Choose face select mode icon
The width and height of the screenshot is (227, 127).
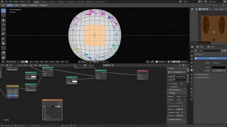(27, 62)
